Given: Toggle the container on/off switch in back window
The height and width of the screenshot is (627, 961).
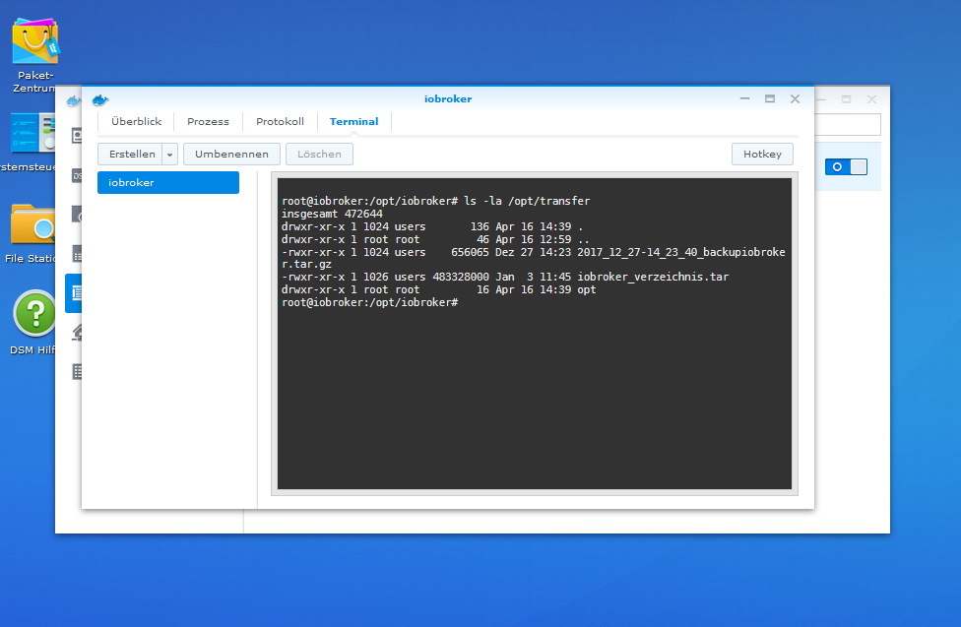Looking at the screenshot, I should [x=846, y=166].
